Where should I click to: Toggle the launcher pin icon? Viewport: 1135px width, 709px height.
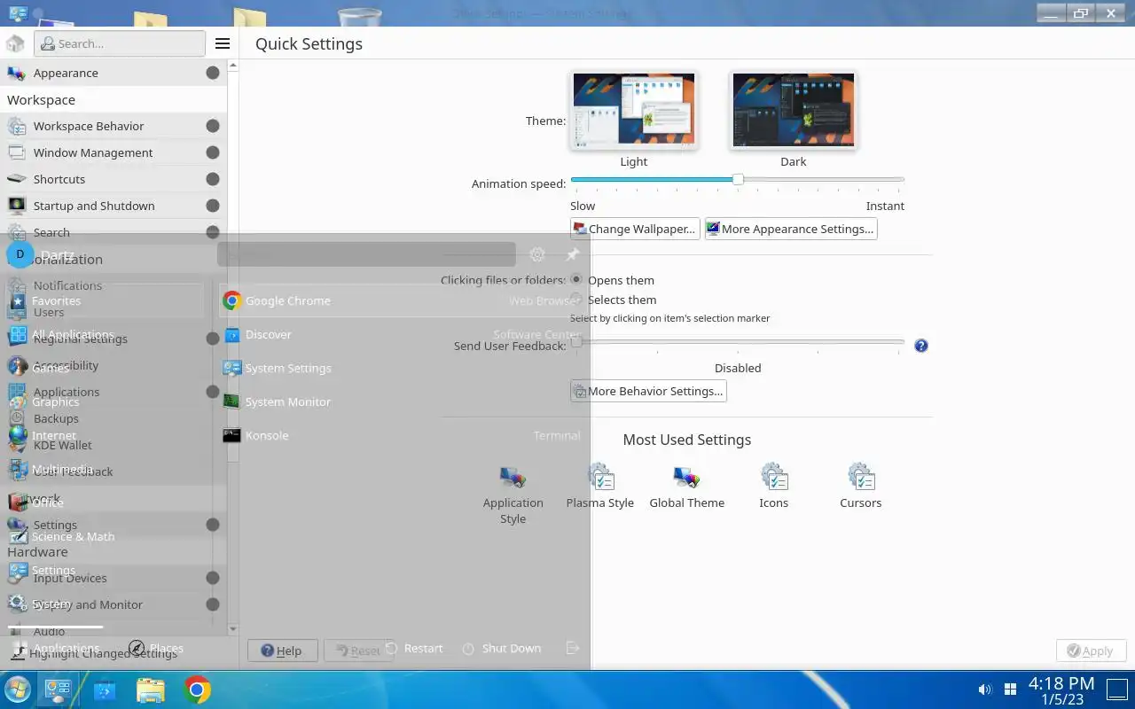tap(572, 254)
